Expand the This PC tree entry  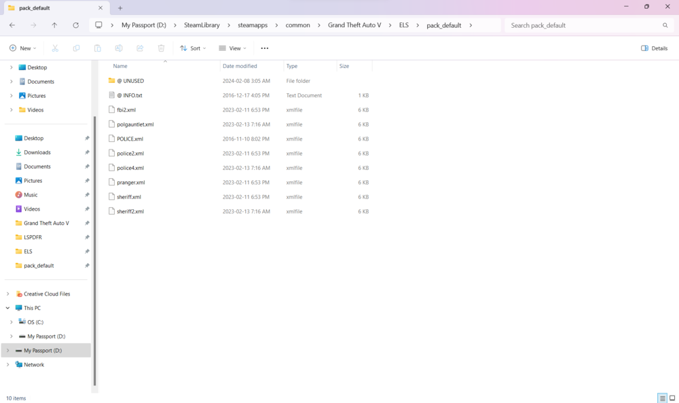tap(7, 307)
